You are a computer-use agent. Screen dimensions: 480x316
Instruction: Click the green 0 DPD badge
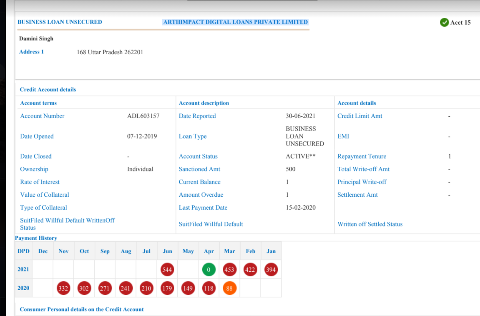point(209,270)
